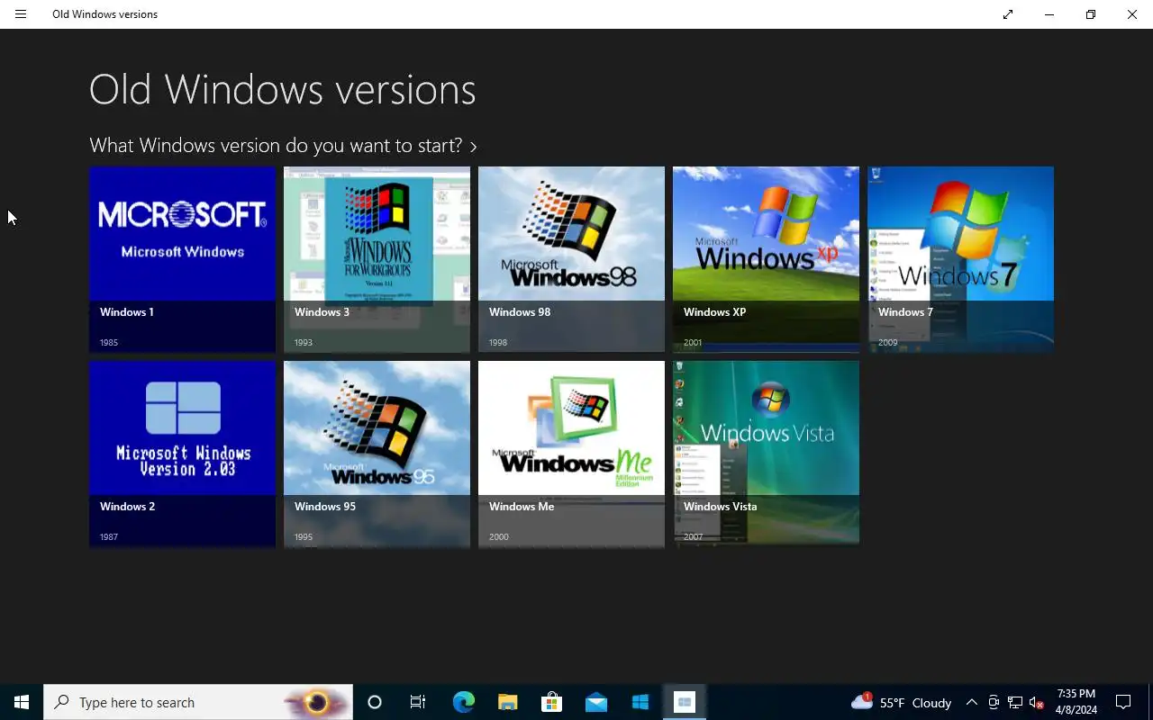The width and height of the screenshot is (1153, 720).
Task: Select the Windows 7 tile
Action: click(x=960, y=259)
